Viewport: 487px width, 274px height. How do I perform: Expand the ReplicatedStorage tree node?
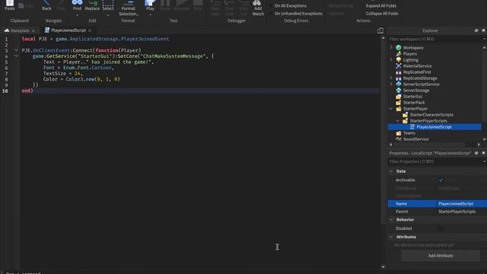[x=391, y=78]
